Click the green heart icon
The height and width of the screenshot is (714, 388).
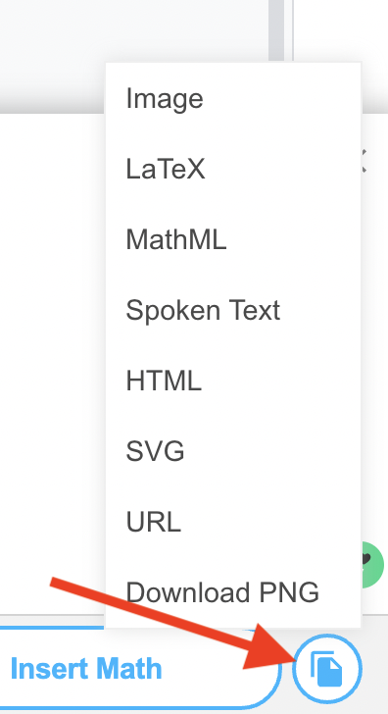[x=373, y=565]
